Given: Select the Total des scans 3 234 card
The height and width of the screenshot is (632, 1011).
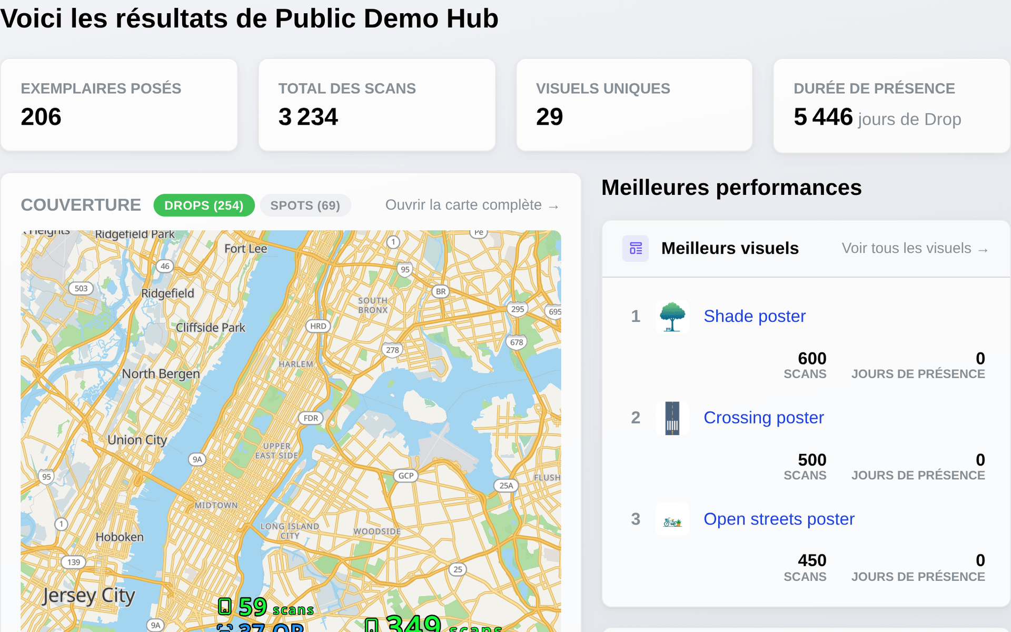Looking at the screenshot, I should tap(377, 105).
